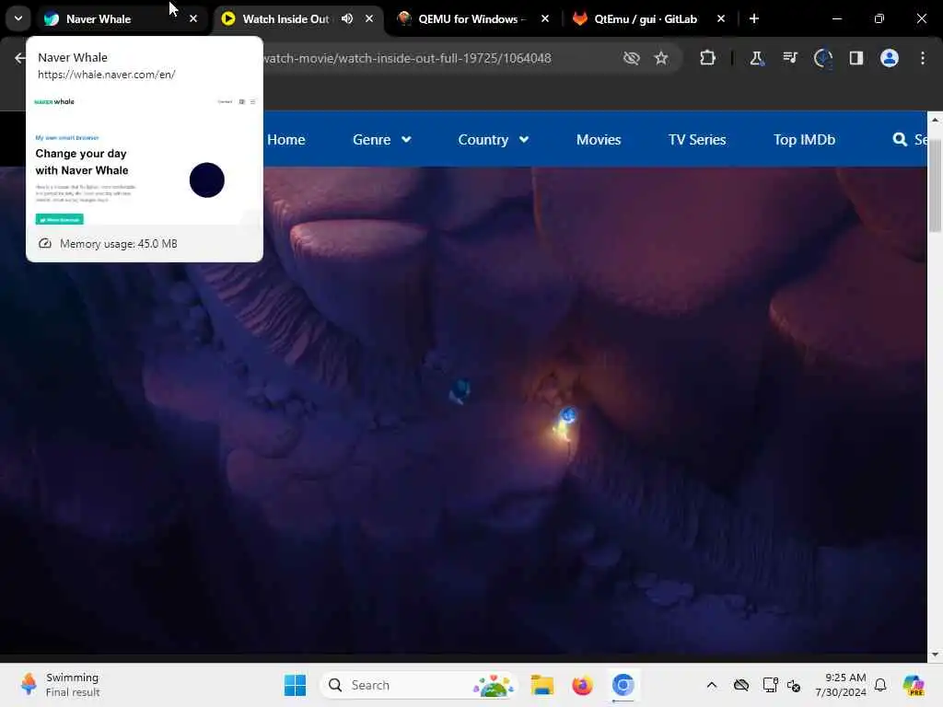Open the clock showing 9:25 AM
Viewport: 943px width, 707px height.
pyautogui.click(x=840, y=685)
